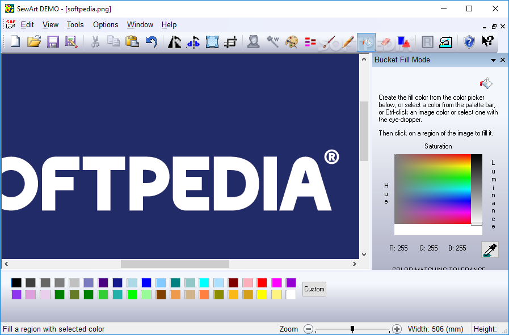Click the zoom slider handle
The width and height of the screenshot is (509, 335).
352,329
